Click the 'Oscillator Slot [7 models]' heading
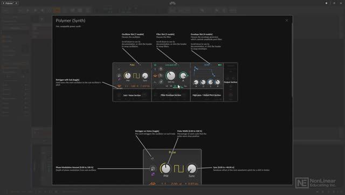 [x=133, y=34]
